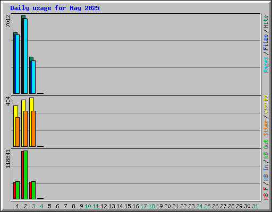Click day label 2 on the axis

click(25, 206)
